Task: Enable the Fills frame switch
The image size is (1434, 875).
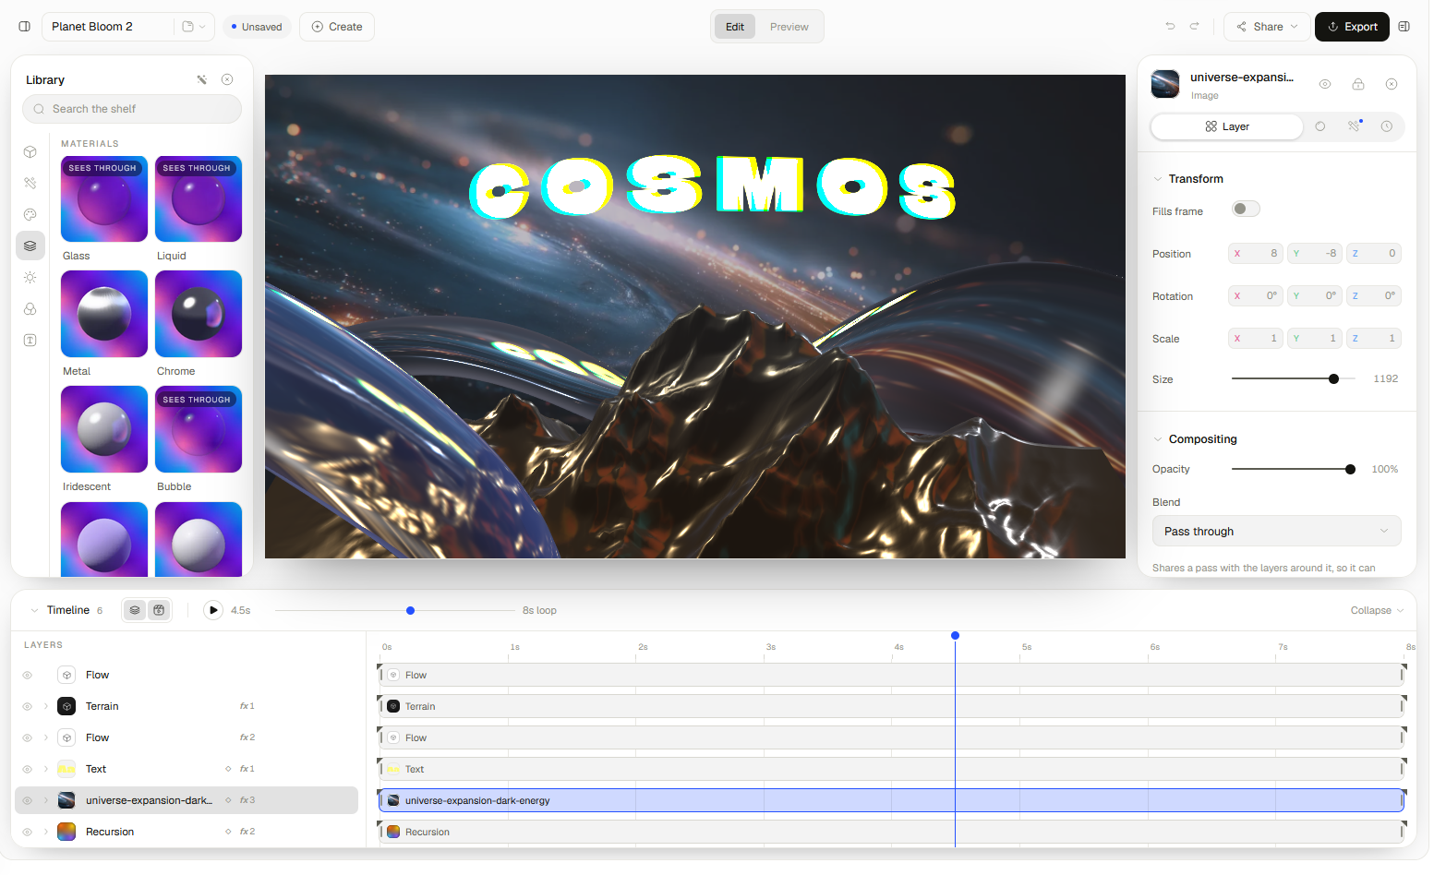Action: (1246, 210)
